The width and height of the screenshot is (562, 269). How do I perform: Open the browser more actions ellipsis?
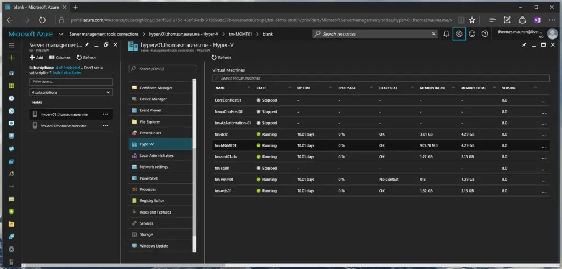click(x=551, y=20)
